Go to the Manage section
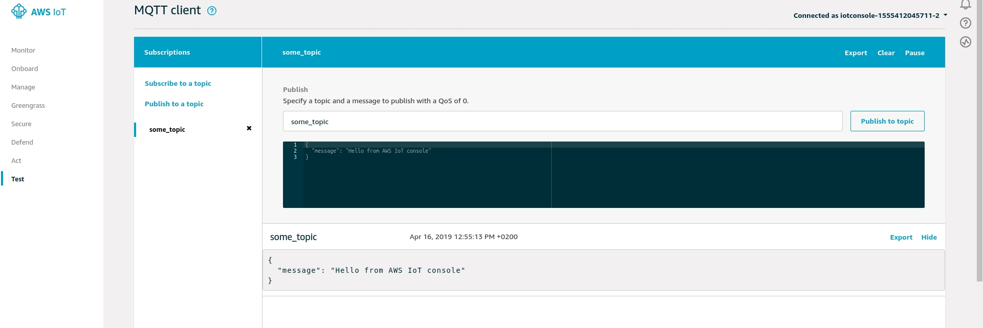This screenshot has width=983, height=328. (24, 87)
